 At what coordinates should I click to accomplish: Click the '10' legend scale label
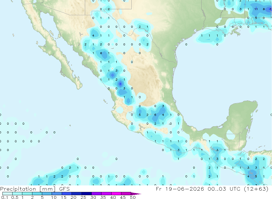[x=54, y=197]
